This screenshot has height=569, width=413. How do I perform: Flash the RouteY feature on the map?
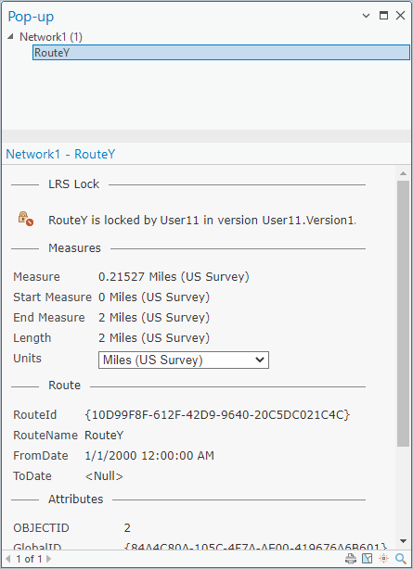383,559
